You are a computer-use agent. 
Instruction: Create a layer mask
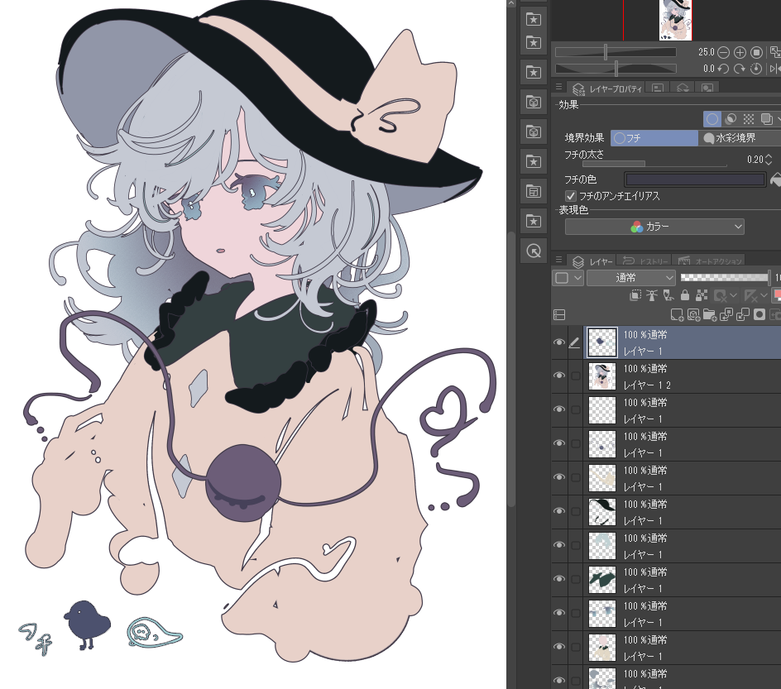[759, 314]
